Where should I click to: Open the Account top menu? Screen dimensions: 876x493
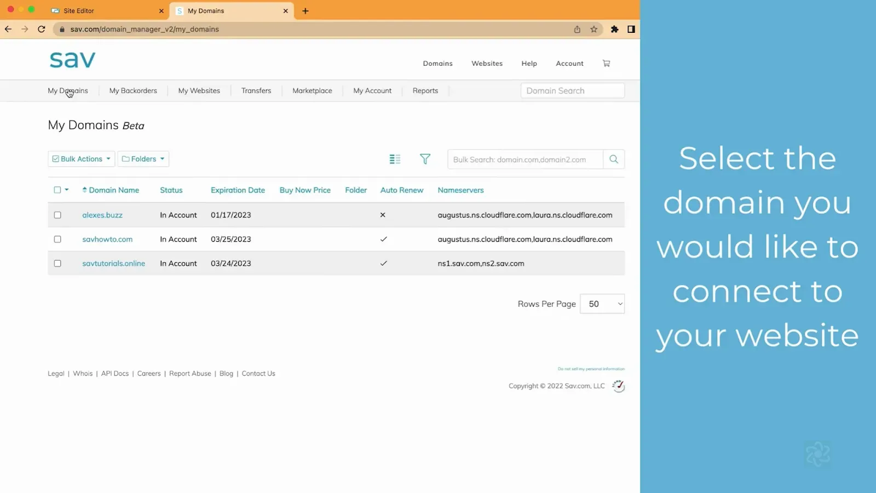569,64
